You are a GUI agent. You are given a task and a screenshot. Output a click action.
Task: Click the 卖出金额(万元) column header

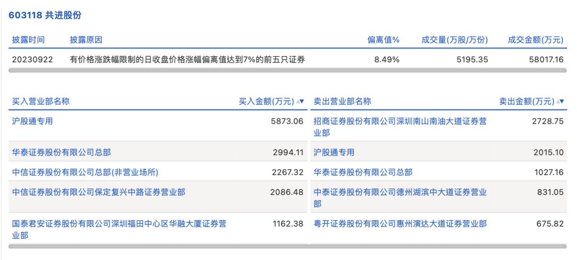point(526,102)
